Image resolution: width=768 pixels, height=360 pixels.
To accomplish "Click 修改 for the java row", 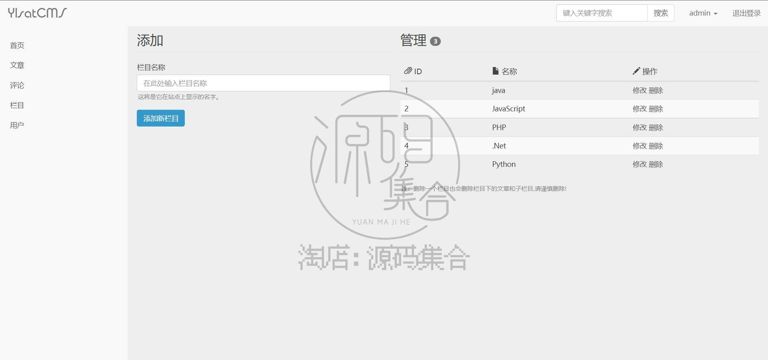I will click(x=640, y=91).
